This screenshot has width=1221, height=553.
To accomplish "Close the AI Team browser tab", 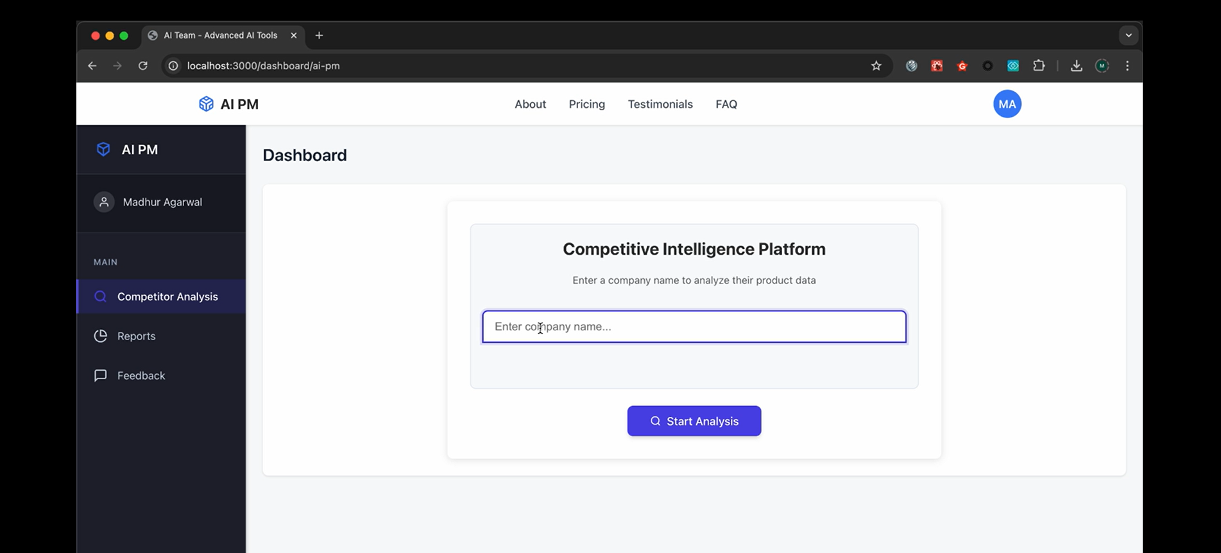I will click(294, 35).
